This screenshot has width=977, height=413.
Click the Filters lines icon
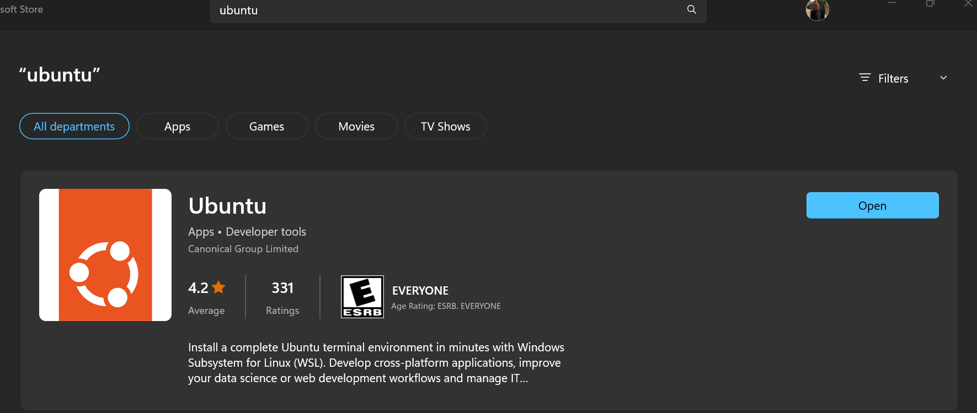coord(864,78)
